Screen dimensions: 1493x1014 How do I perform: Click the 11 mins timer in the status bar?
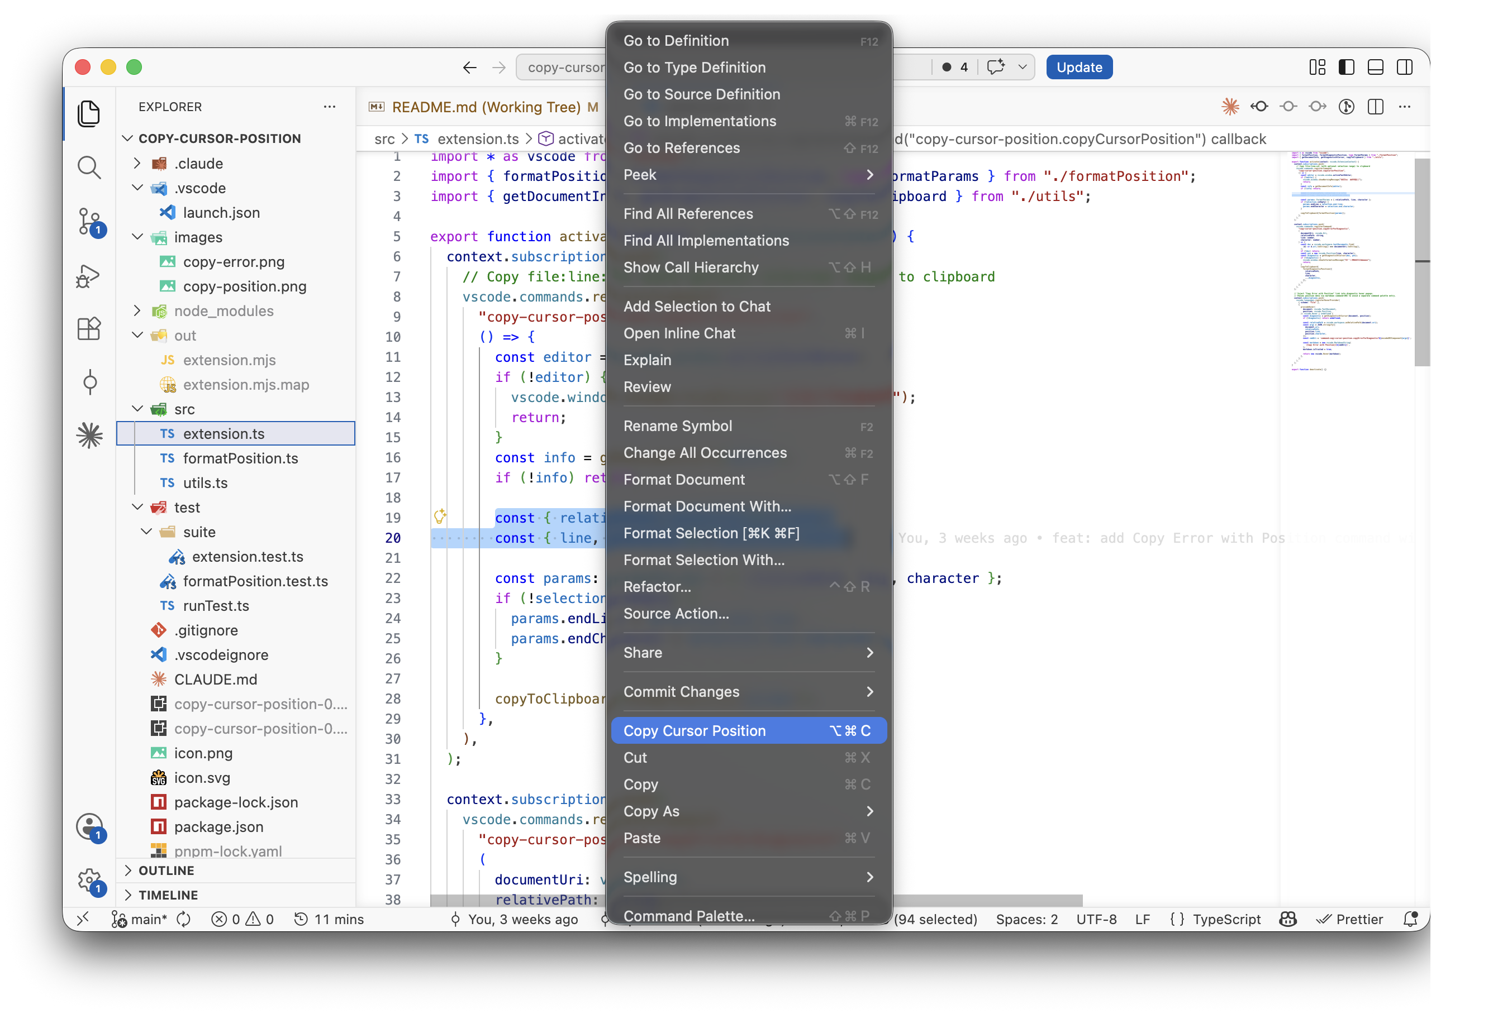pos(329,919)
